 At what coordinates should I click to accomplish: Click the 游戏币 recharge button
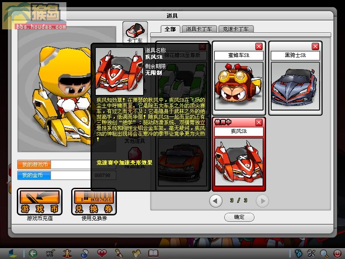pos(40,202)
